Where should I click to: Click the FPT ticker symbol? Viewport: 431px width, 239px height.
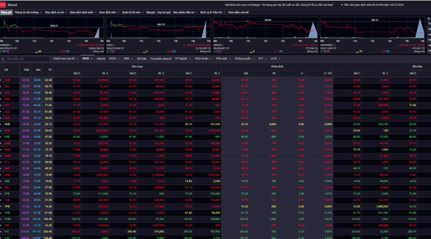7,105
